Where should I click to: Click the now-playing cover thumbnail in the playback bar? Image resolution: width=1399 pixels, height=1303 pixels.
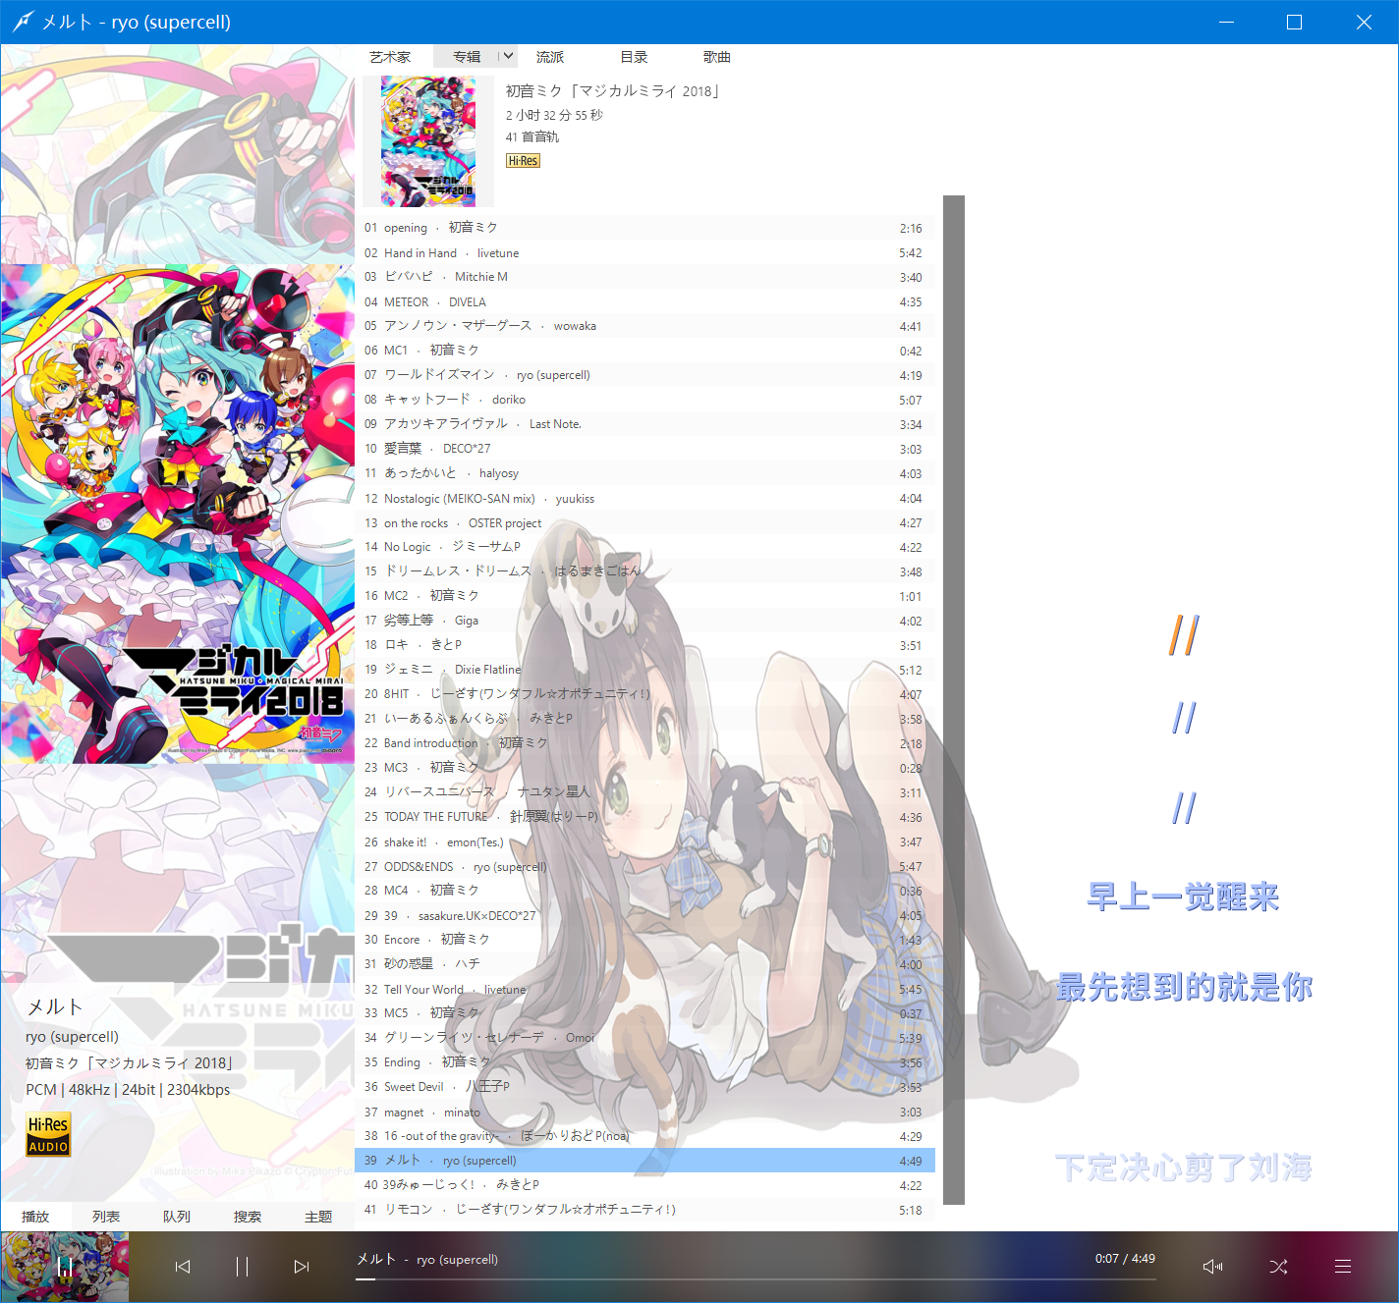point(65,1267)
